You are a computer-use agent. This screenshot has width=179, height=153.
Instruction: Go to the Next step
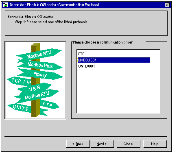point(102,144)
